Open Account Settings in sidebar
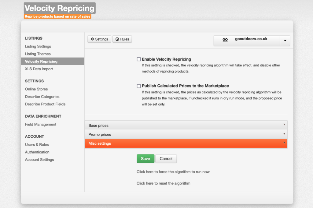This screenshot has height=208, width=313. pos(39,160)
